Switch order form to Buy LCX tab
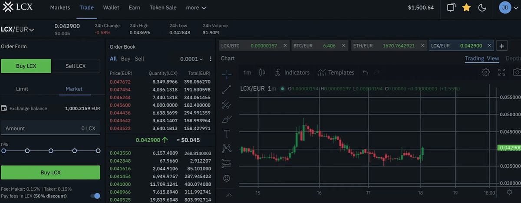This screenshot has height=203, width=521. pos(26,66)
